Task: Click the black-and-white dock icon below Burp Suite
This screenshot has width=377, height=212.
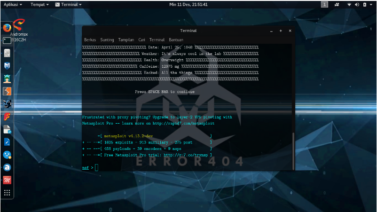Action: [7, 104]
